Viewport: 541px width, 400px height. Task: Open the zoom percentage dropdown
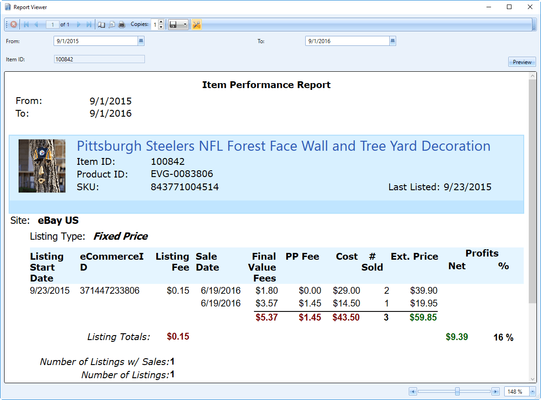tap(532, 392)
